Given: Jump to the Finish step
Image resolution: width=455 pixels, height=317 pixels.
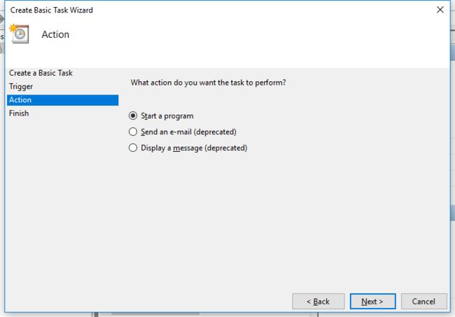Looking at the screenshot, I should (x=19, y=113).
